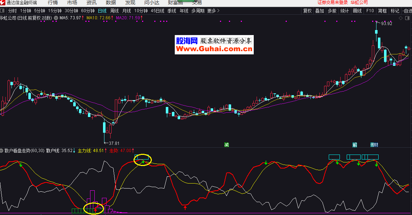Open 散户看盘走势 indicator settings dropdown
Image resolution: width=412 pixels, height=215 pixels.
2,151
